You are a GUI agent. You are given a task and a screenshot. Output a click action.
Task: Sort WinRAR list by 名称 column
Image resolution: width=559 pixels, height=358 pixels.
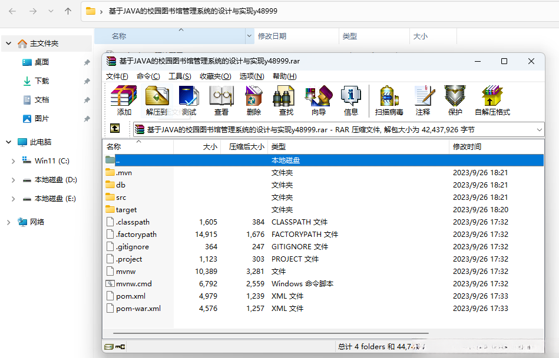coord(138,146)
